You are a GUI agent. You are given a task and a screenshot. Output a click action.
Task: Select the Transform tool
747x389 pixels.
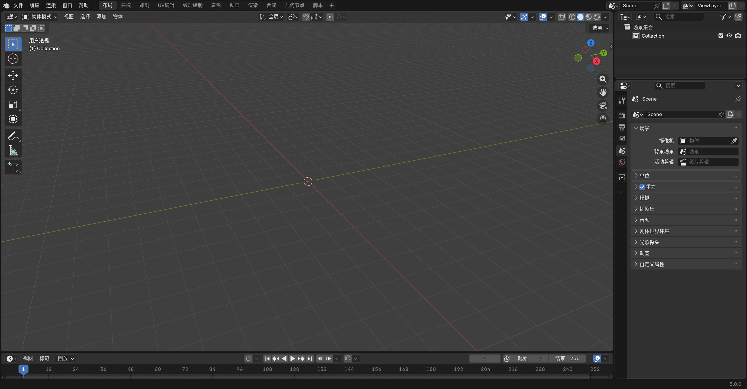tap(13, 119)
